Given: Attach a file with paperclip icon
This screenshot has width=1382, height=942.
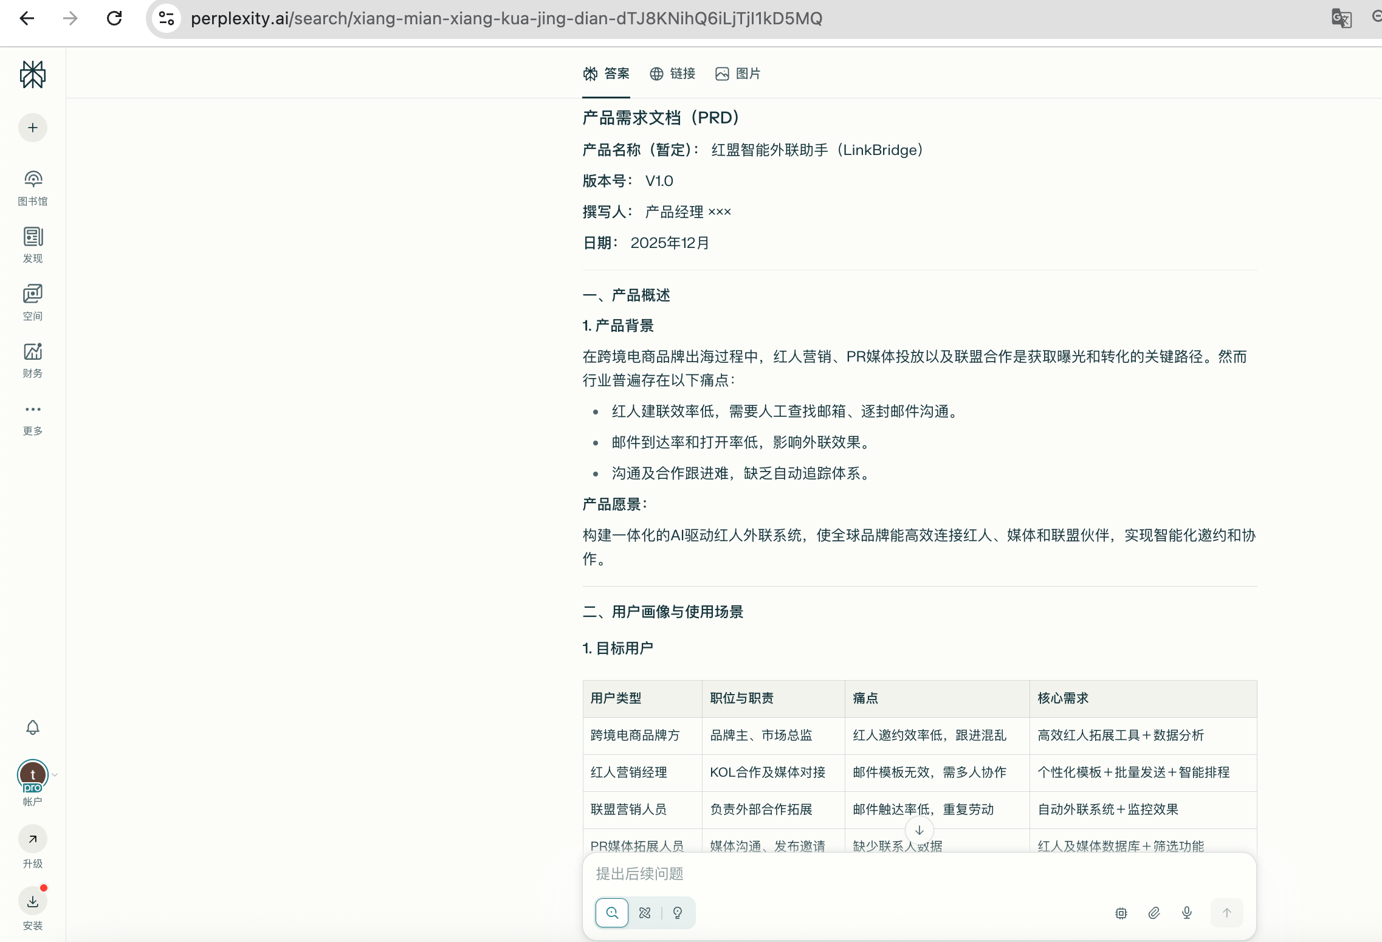Looking at the screenshot, I should tap(1154, 913).
